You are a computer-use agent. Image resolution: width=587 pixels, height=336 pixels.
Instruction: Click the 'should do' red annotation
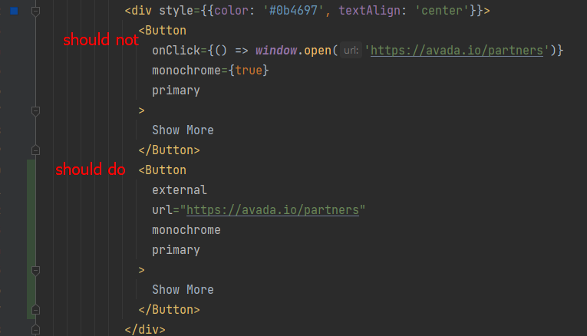(x=90, y=170)
